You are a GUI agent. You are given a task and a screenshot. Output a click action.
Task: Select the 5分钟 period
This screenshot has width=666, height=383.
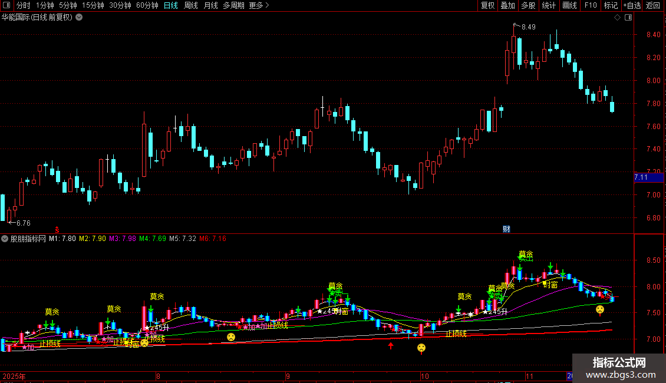tap(68, 5)
